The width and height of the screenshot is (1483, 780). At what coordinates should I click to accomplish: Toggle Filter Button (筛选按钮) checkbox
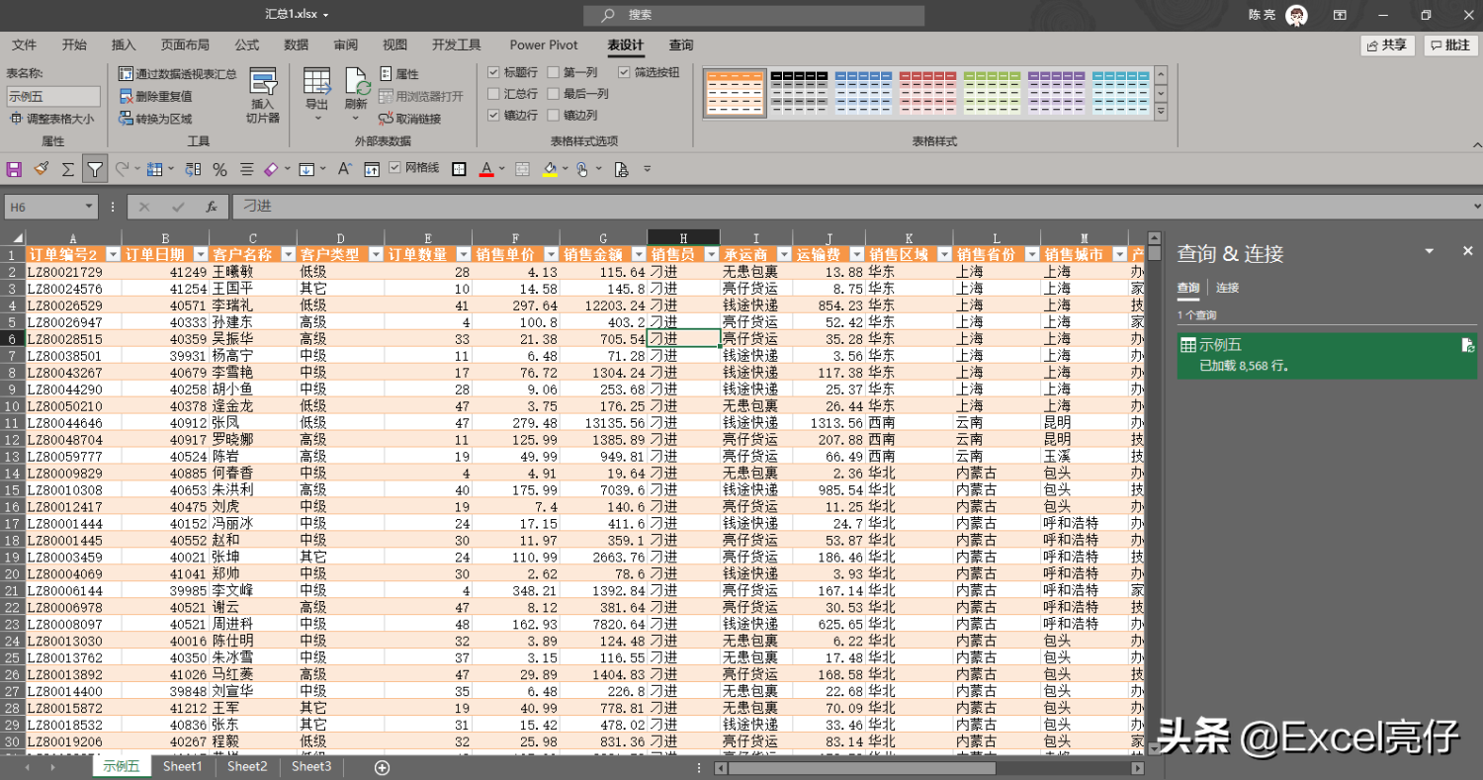tap(625, 72)
